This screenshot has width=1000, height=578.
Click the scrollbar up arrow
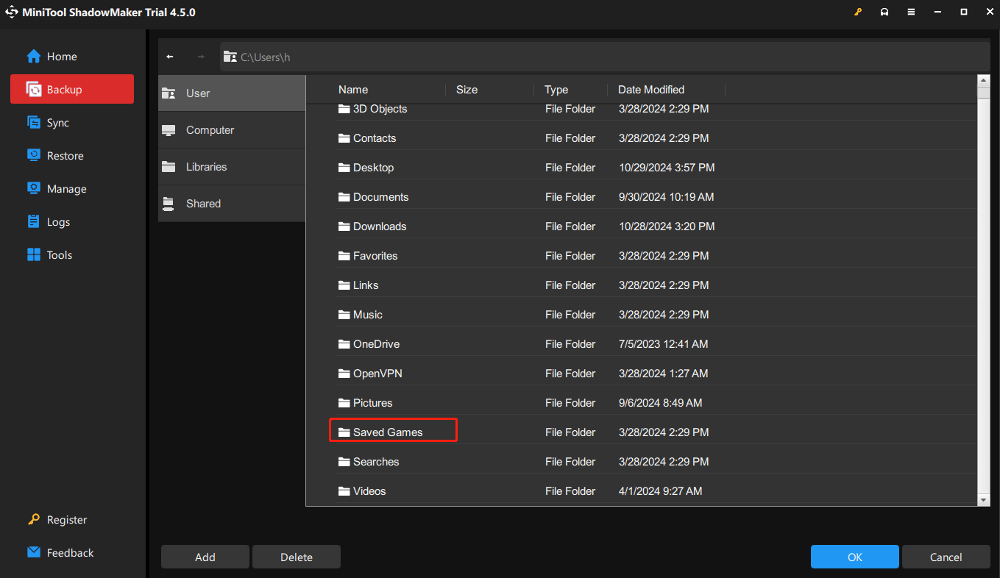[984, 81]
